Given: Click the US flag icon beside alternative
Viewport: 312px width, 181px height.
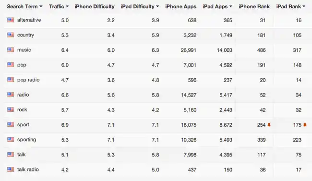Looking at the screenshot, I should (x=11, y=20).
